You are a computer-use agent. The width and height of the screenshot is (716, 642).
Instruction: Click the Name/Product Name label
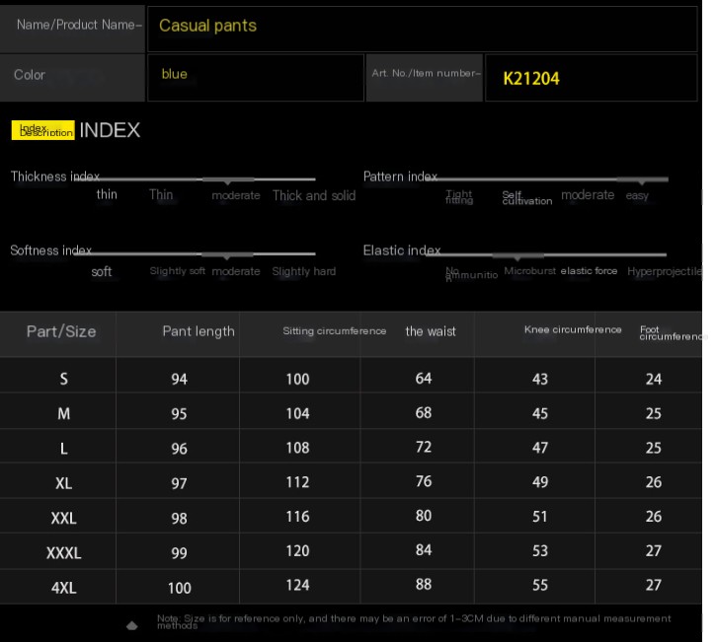(x=79, y=25)
